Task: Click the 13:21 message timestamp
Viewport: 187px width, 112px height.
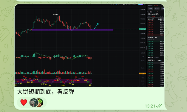Action: [x=150, y=106]
